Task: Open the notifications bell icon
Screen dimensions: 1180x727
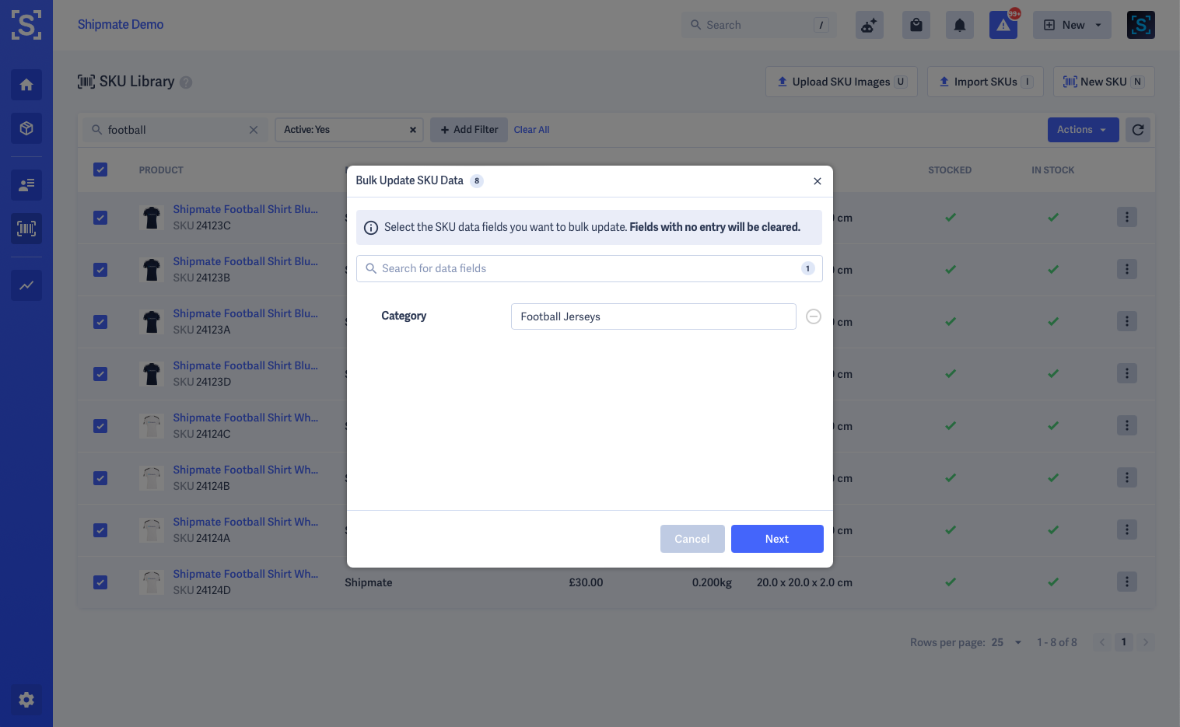Action: [960, 25]
